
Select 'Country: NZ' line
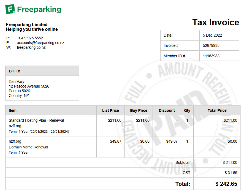[x=19, y=96]
